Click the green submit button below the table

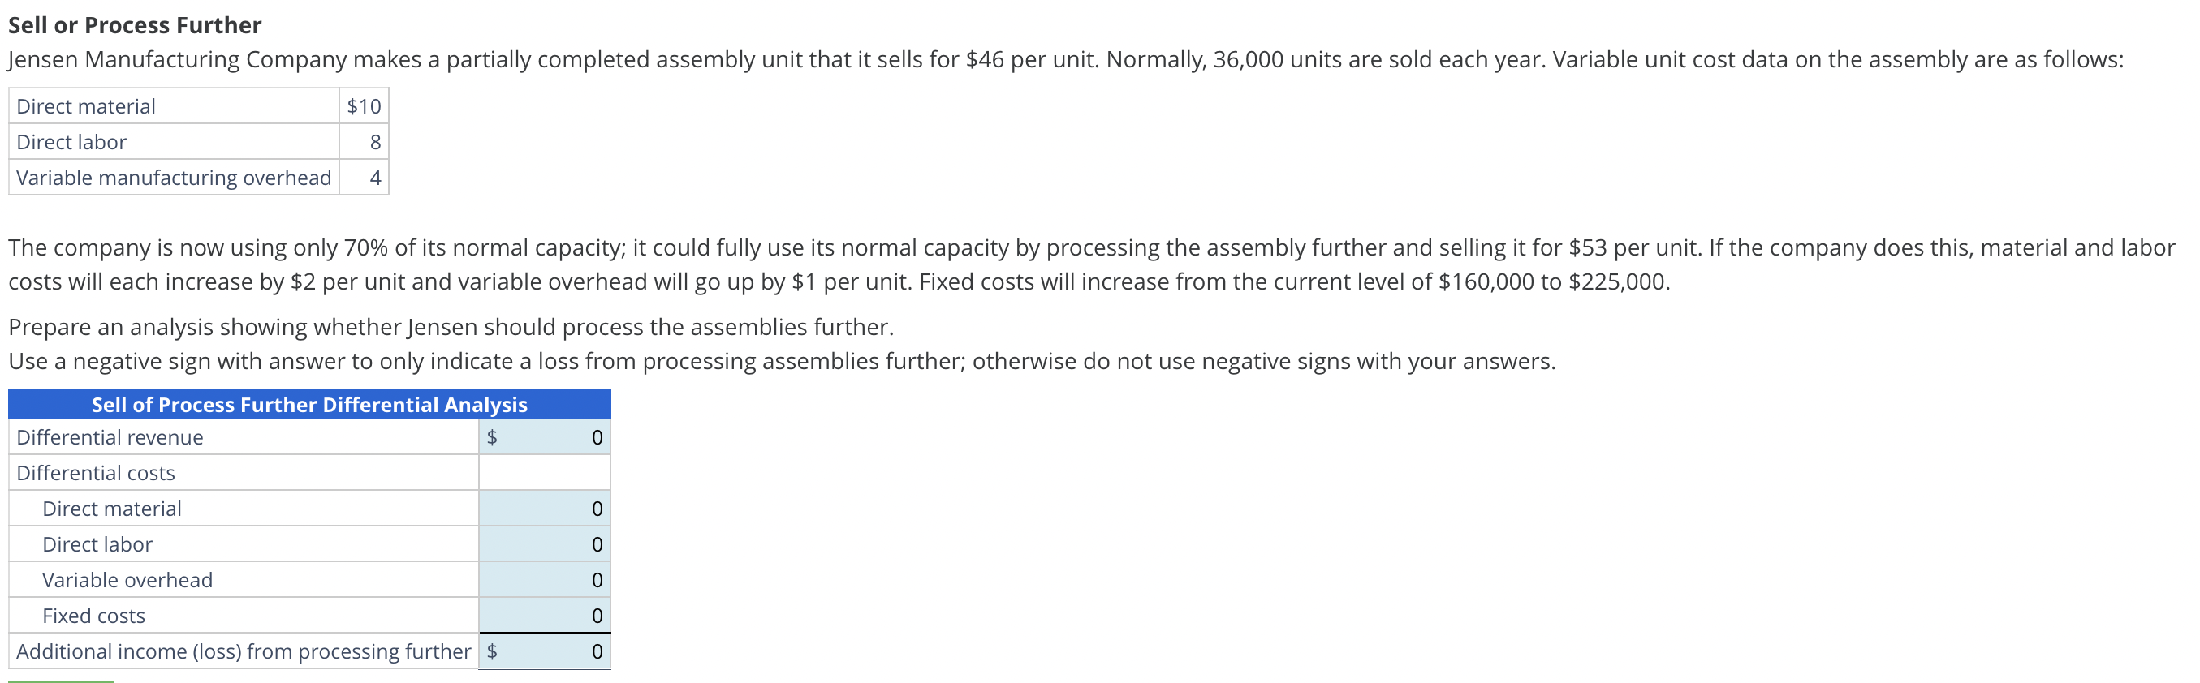tap(60, 679)
